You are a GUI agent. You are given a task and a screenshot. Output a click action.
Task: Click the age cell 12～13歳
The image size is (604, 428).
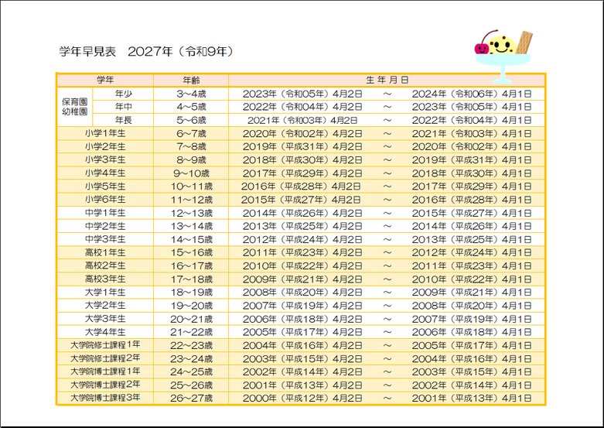(191, 213)
